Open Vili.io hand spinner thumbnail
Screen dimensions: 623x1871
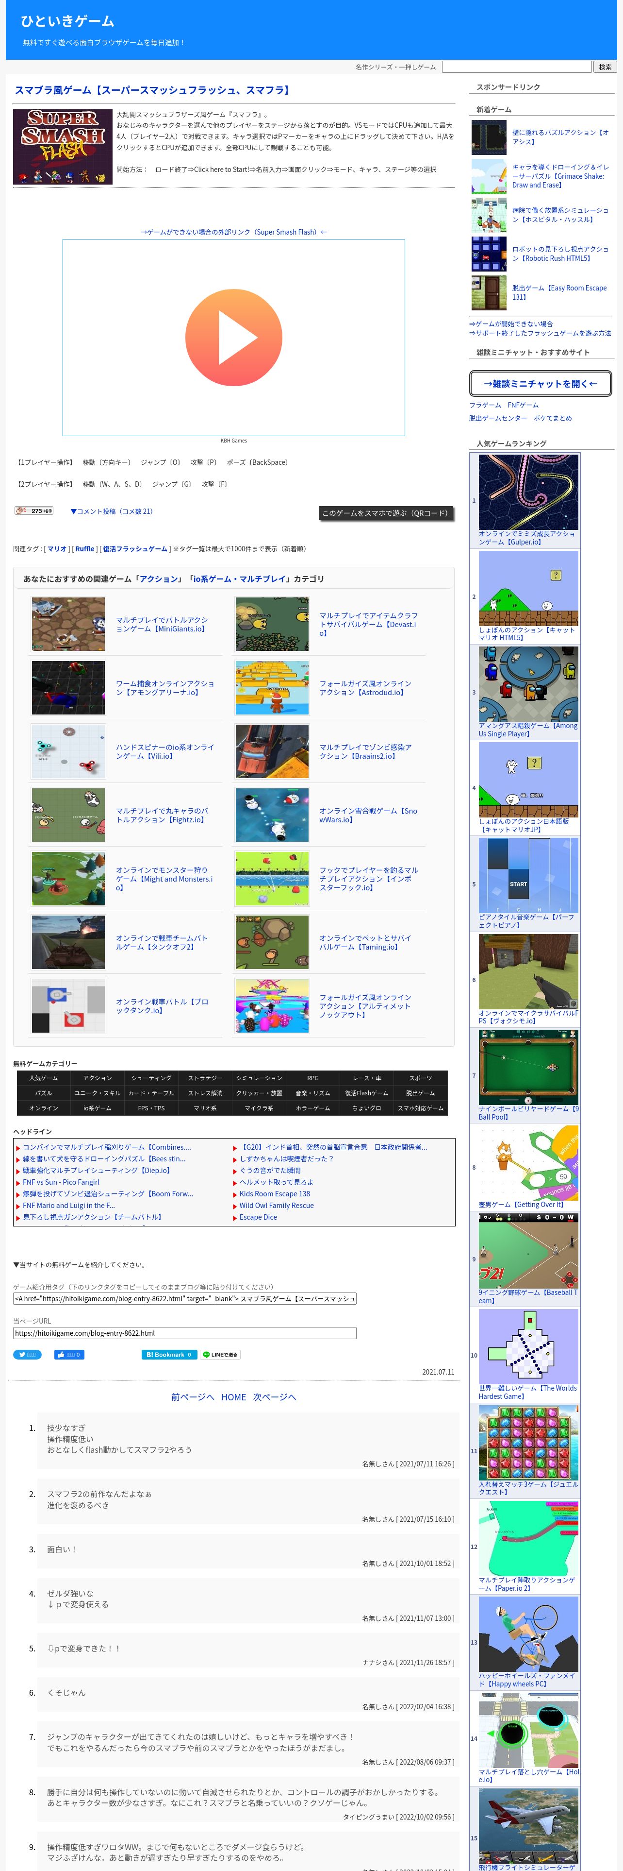(68, 751)
